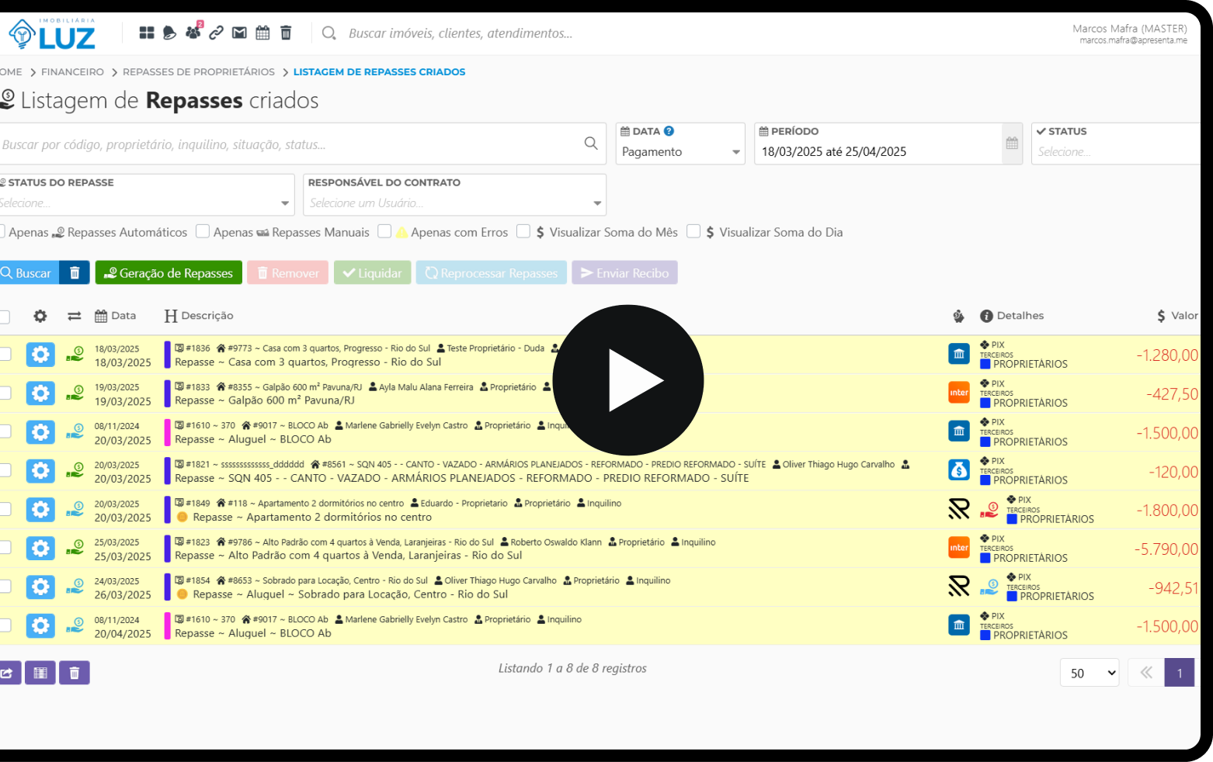
Task: Click gear icon for repasse dated 18/03/2025
Action: [x=40, y=355]
